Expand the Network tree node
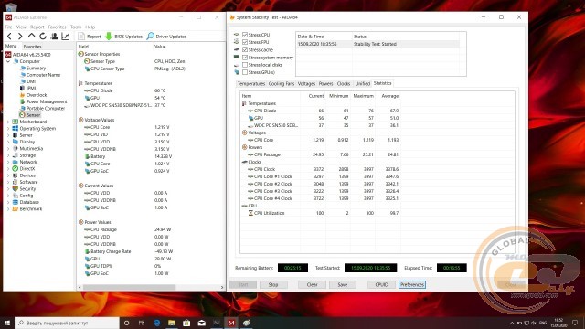The image size is (585, 329). [x=8, y=162]
